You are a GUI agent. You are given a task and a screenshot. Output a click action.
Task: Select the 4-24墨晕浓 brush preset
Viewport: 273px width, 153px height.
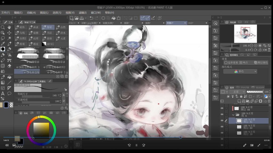click(x=27, y=62)
